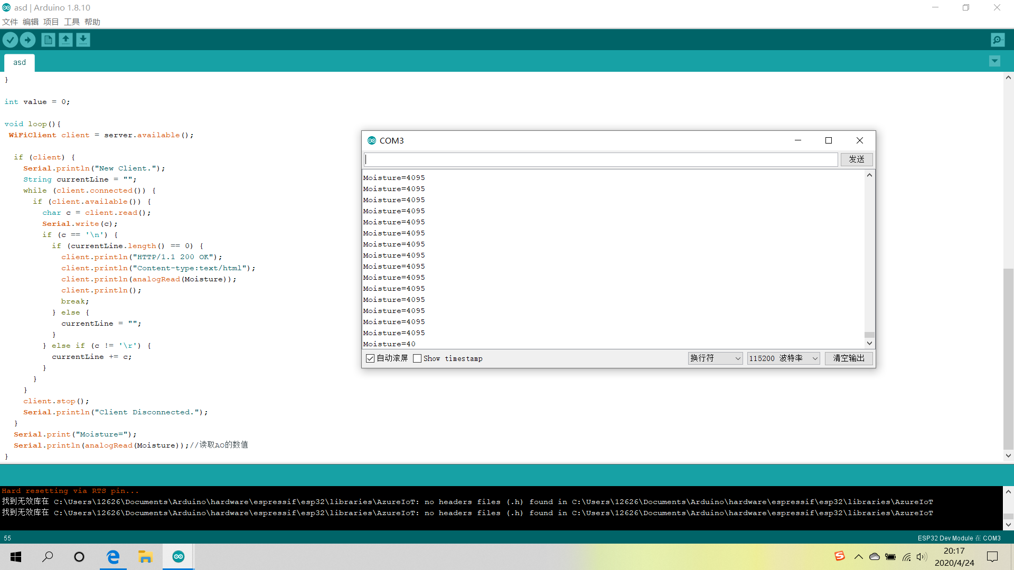Screen dimensions: 1014x570
Task: Click the battery tray icon
Action: [x=890, y=557]
